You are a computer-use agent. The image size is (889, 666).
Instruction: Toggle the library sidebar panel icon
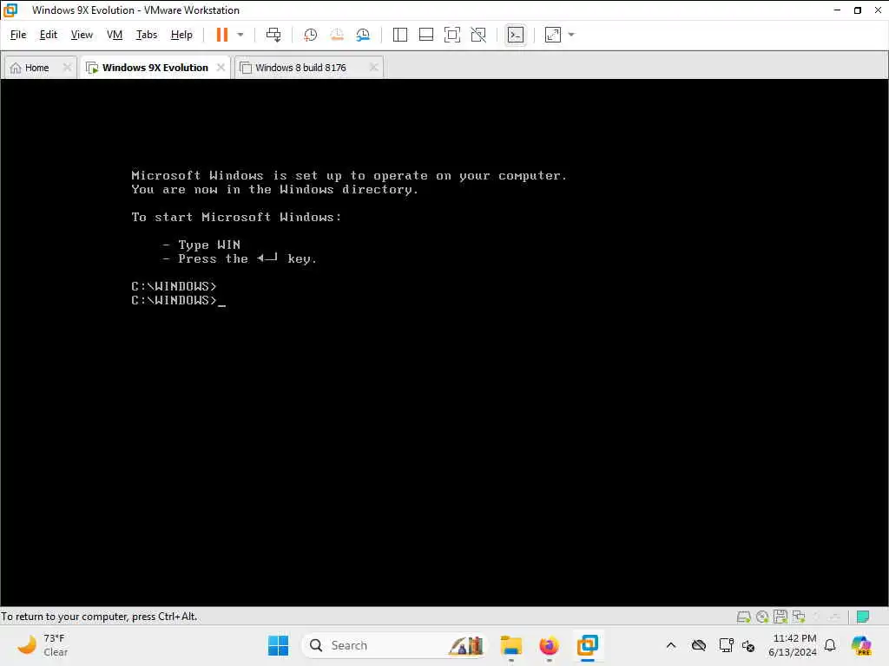(x=399, y=35)
